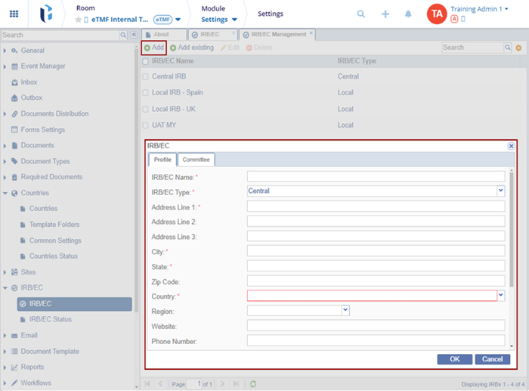Toggle the select-all header checkbox
This screenshot has width=529, height=391.
click(x=145, y=61)
